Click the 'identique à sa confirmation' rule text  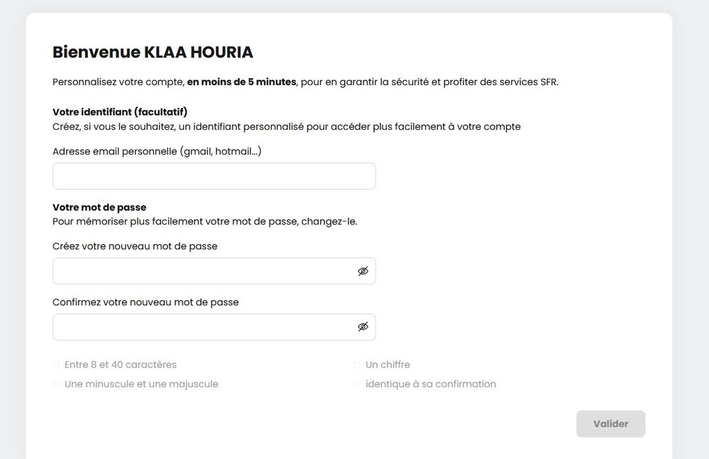(x=431, y=384)
